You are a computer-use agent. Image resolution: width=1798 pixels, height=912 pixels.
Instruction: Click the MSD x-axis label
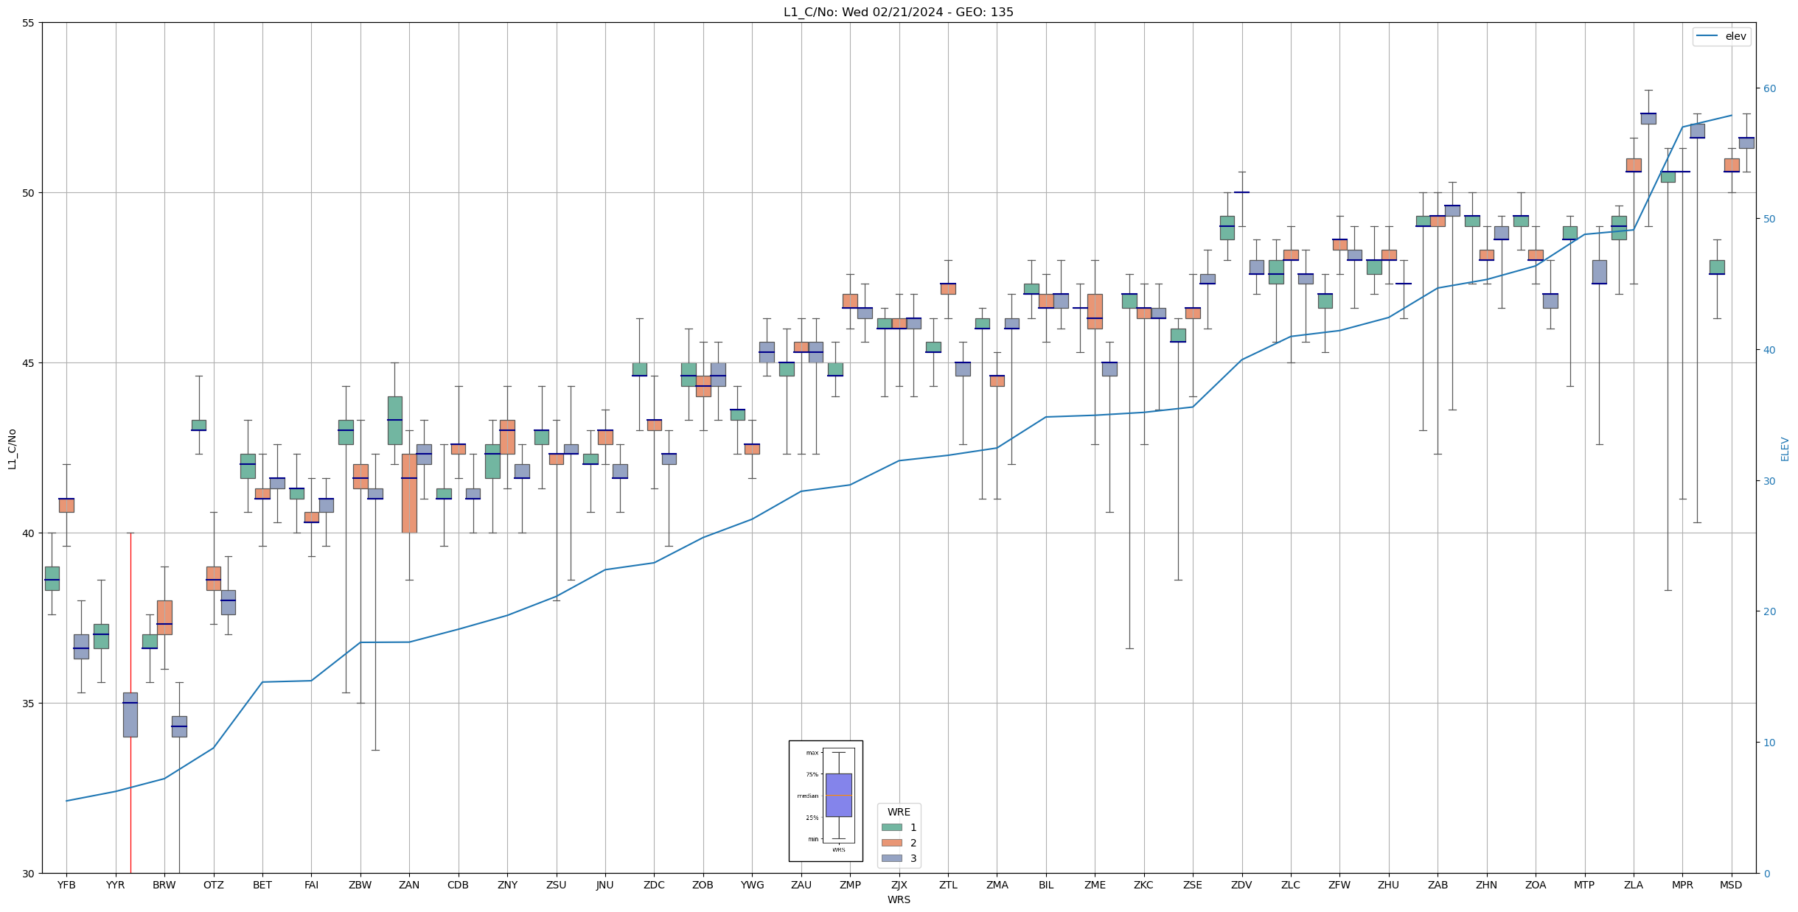click(1732, 885)
